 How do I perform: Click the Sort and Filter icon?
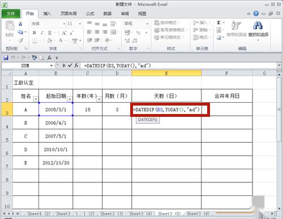tap(236, 25)
